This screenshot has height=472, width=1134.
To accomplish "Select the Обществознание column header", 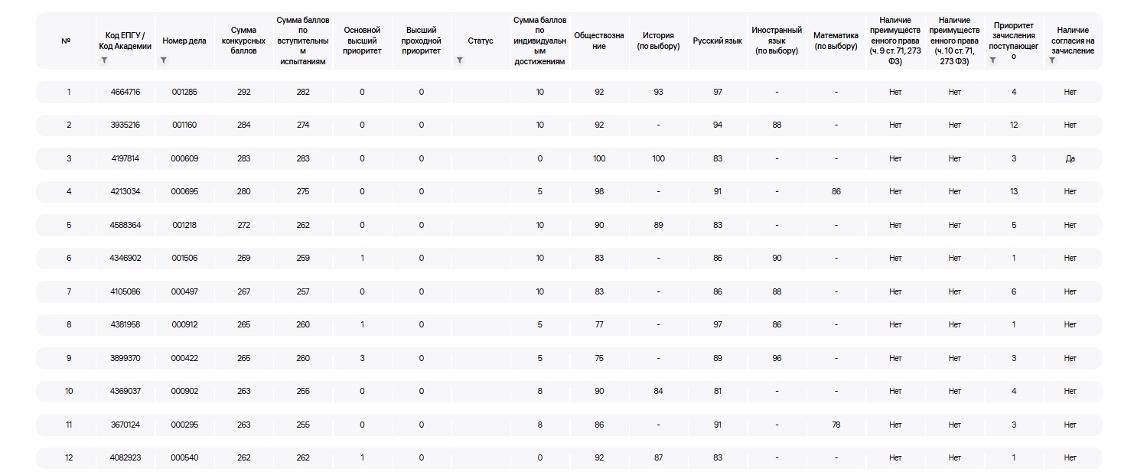I will coord(598,41).
